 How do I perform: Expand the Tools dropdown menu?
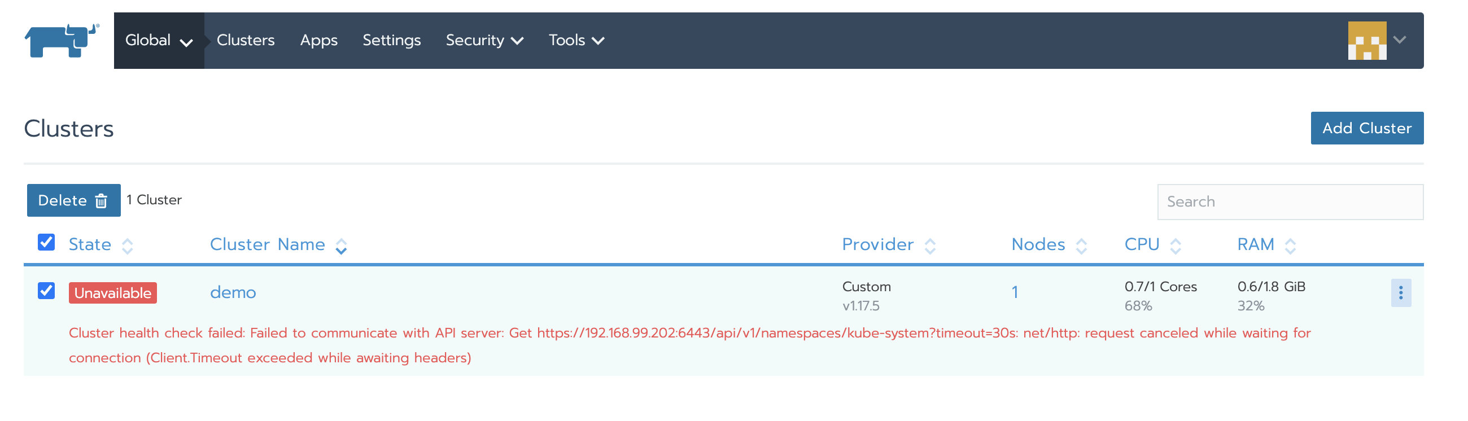point(575,41)
